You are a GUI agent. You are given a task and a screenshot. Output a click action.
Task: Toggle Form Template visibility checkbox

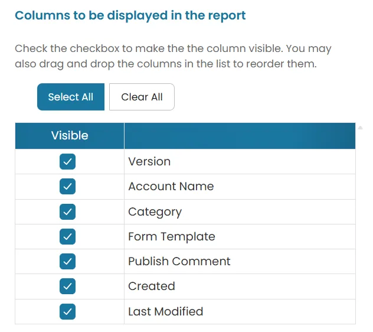click(67, 236)
